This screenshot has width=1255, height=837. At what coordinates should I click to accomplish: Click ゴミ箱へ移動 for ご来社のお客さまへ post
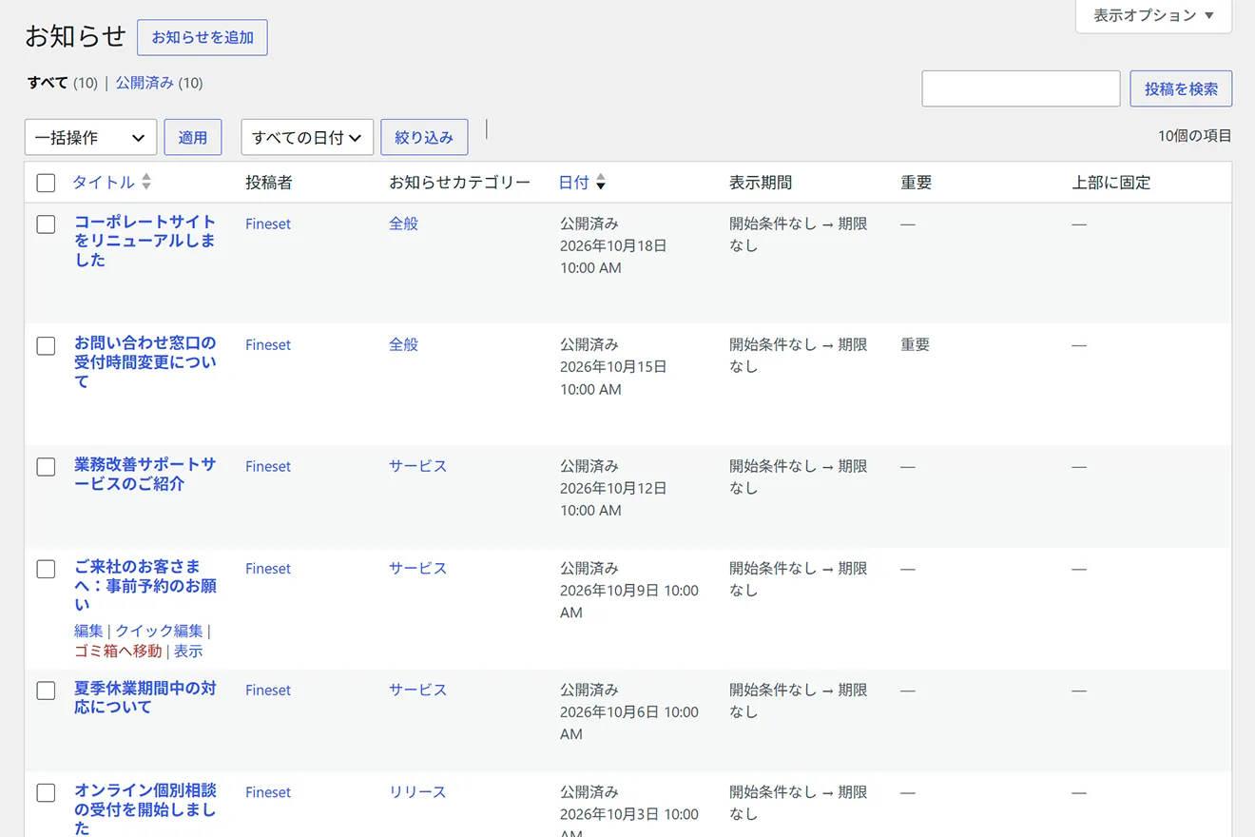(x=118, y=652)
